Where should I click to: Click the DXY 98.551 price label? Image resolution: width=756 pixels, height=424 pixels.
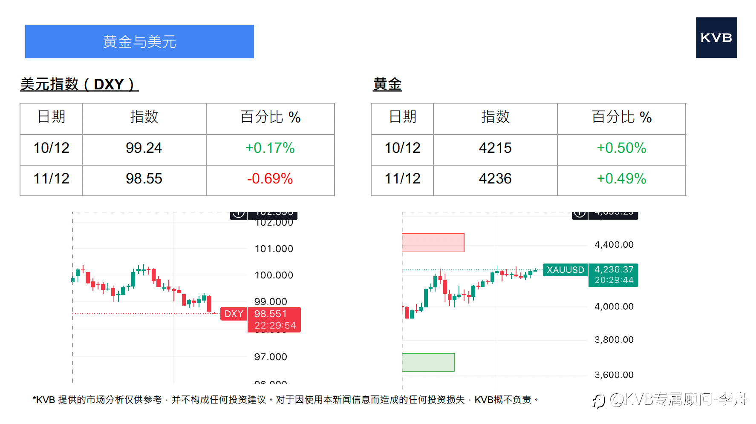tap(274, 319)
